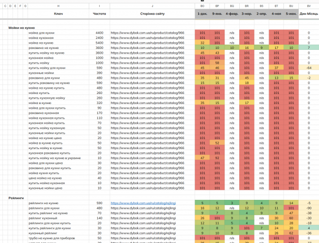Screen dimensions: 319x243
Task: Click the frequency value 5400
Action: click(x=99, y=43)
